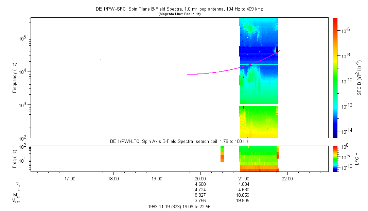Viewport: 368px width, 211px height.
Task: Click the isolated magenta mark near 17:40
Action: click(101, 60)
